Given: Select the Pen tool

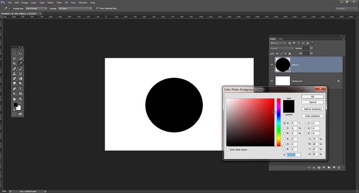Looking at the screenshot, I should coord(14,88).
